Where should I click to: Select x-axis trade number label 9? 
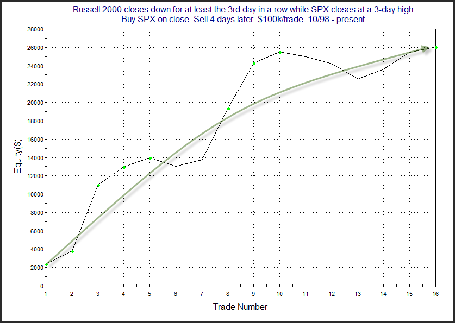coord(254,294)
